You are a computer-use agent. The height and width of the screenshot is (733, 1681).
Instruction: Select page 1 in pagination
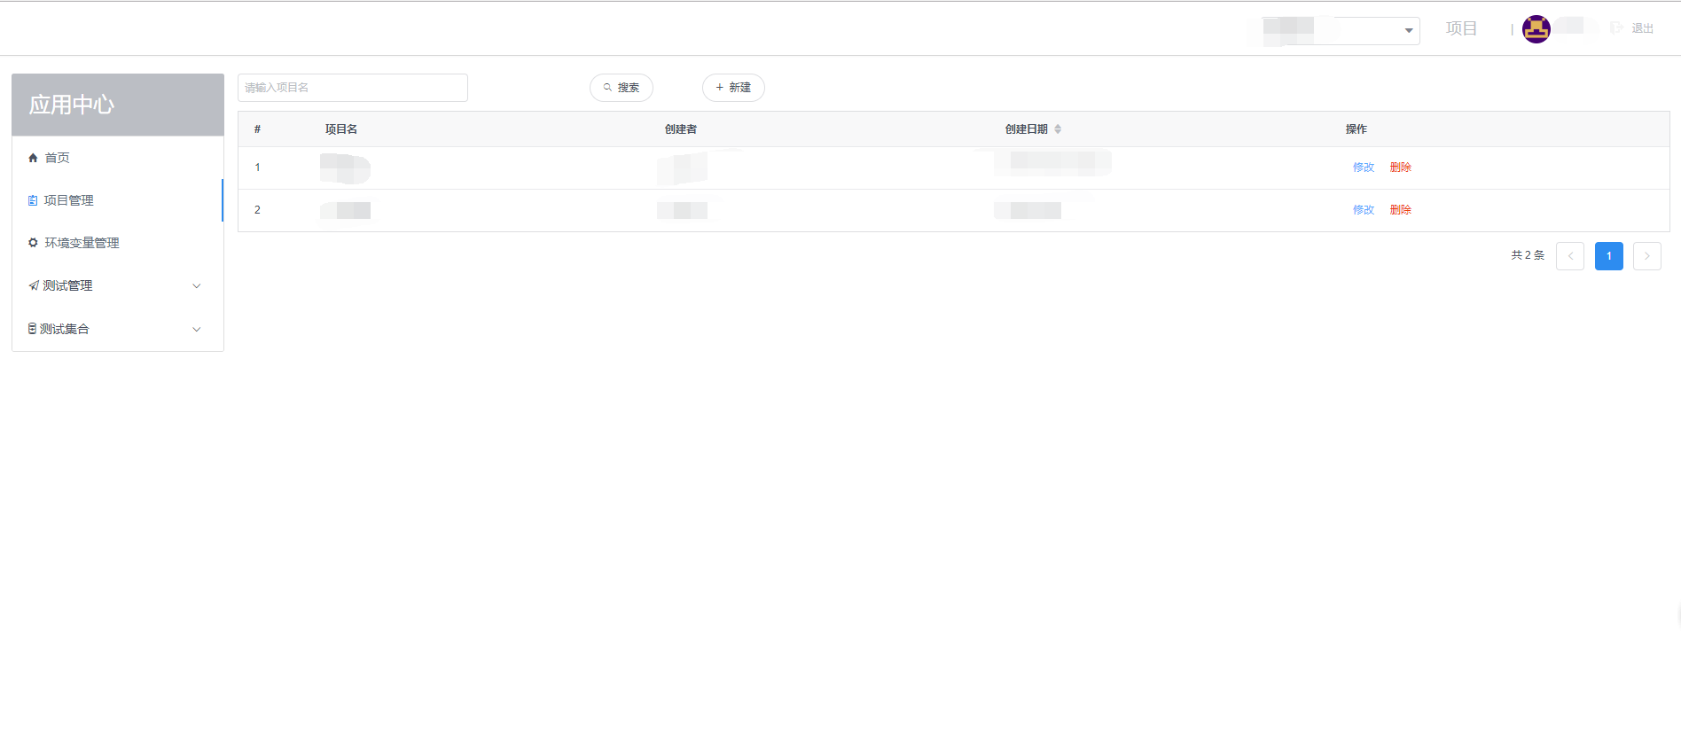[x=1609, y=256]
